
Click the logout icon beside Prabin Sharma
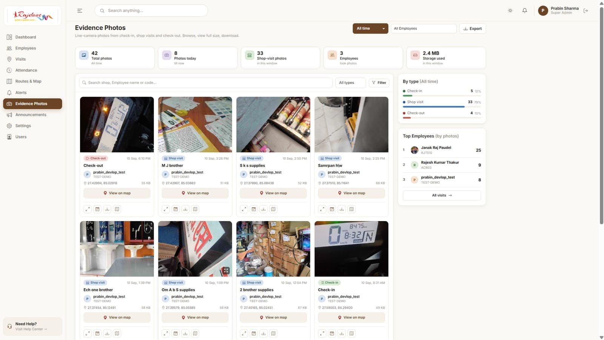click(586, 11)
